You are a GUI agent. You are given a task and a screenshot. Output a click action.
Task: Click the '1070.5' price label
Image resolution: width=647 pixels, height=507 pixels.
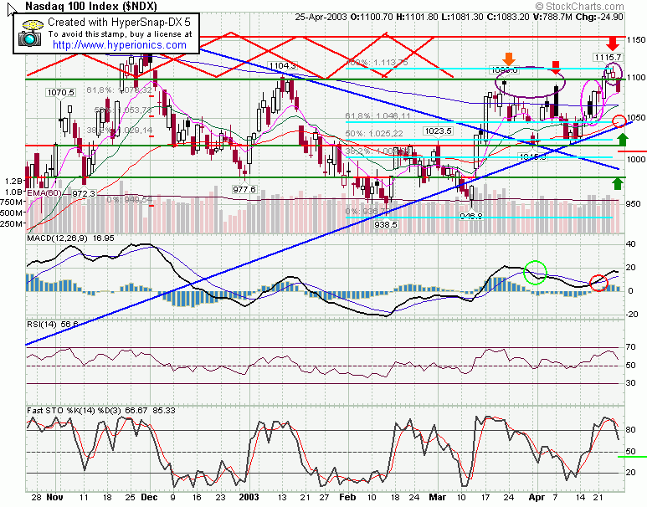60,92
